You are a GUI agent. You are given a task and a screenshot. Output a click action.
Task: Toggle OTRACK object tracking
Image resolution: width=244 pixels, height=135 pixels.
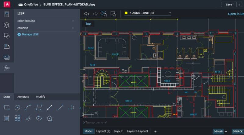click(x=238, y=131)
